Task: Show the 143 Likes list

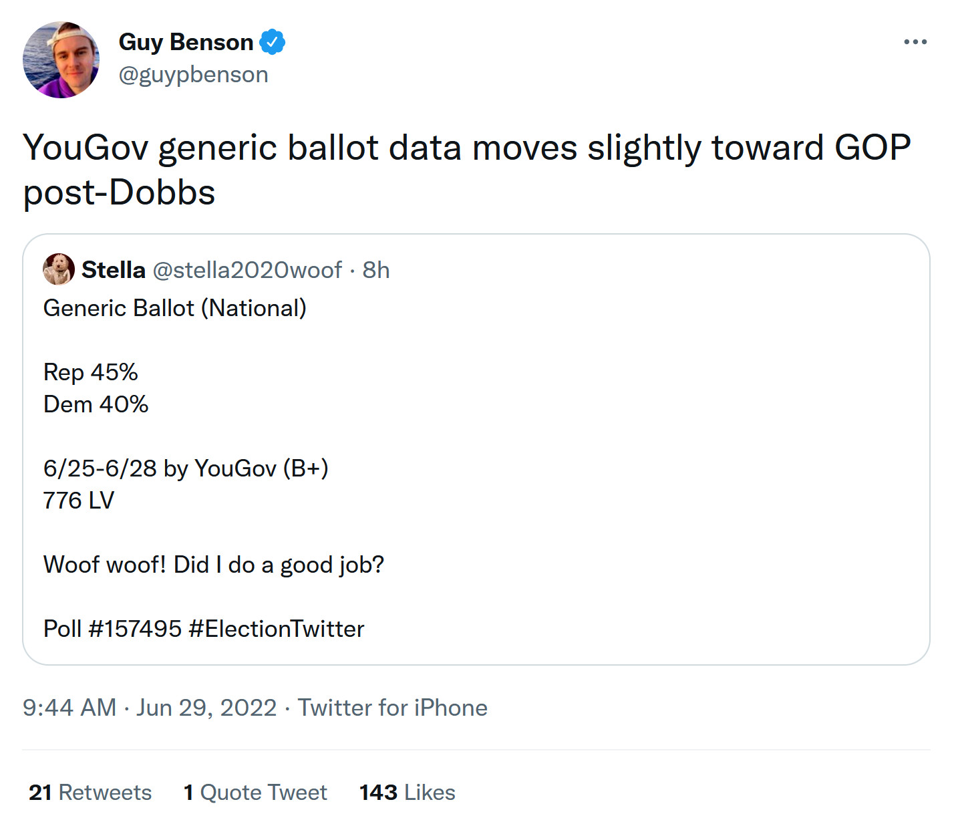Action: click(x=408, y=793)
